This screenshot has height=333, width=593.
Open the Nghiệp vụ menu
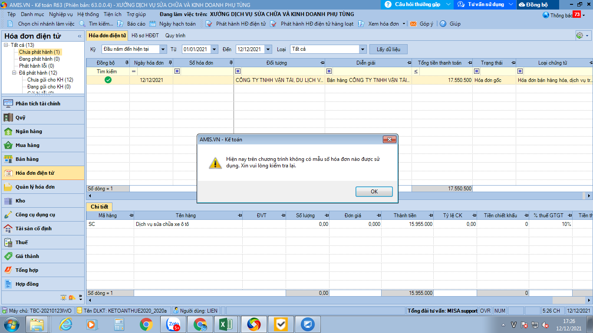coord(61,14)
